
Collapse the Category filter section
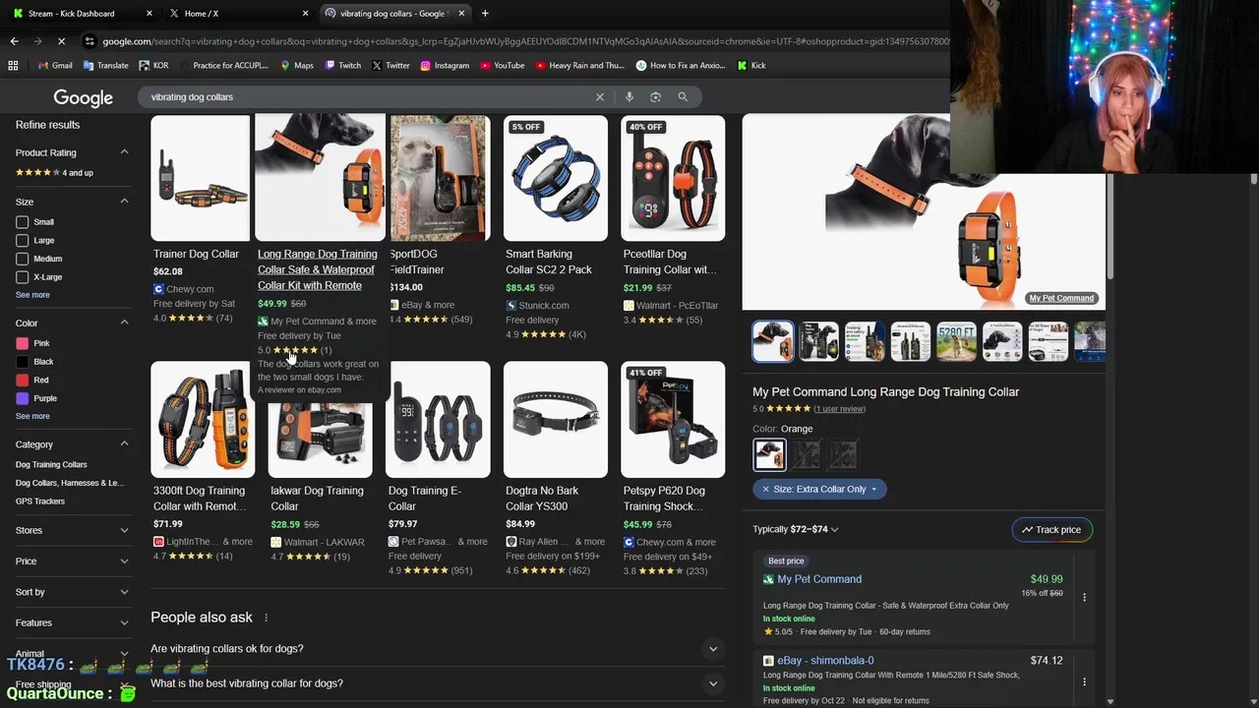124,444
